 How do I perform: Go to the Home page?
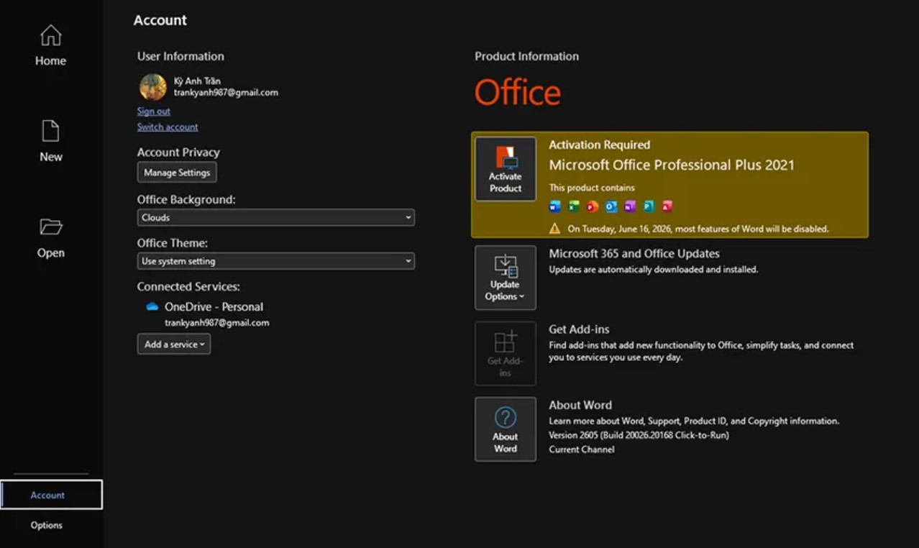tap(50, 45)
